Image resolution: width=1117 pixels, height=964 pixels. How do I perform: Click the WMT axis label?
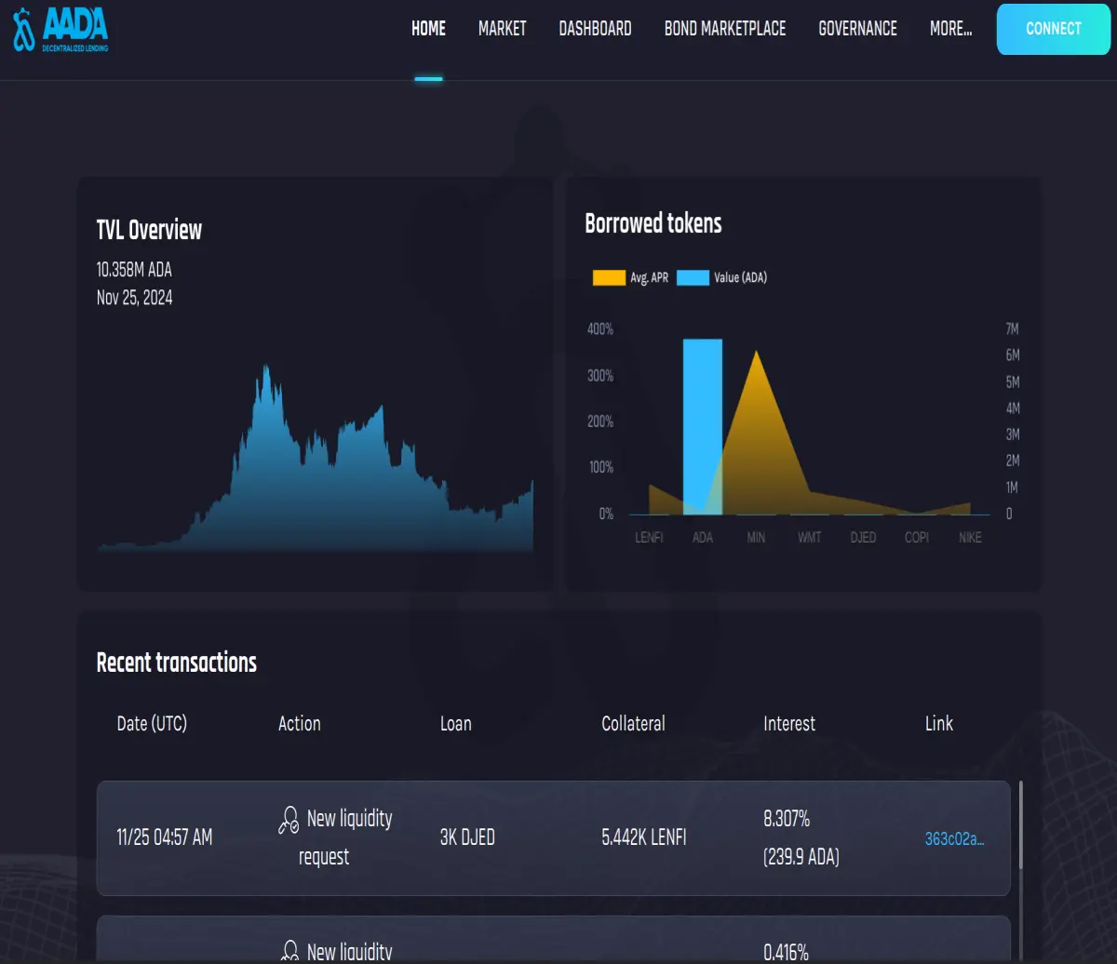click(810, 538)
